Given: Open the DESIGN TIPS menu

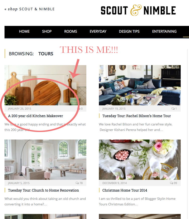Looking at the screenshot, I should (x=129, y=31).
